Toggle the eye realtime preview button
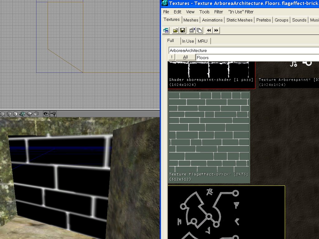 [46, 114]
